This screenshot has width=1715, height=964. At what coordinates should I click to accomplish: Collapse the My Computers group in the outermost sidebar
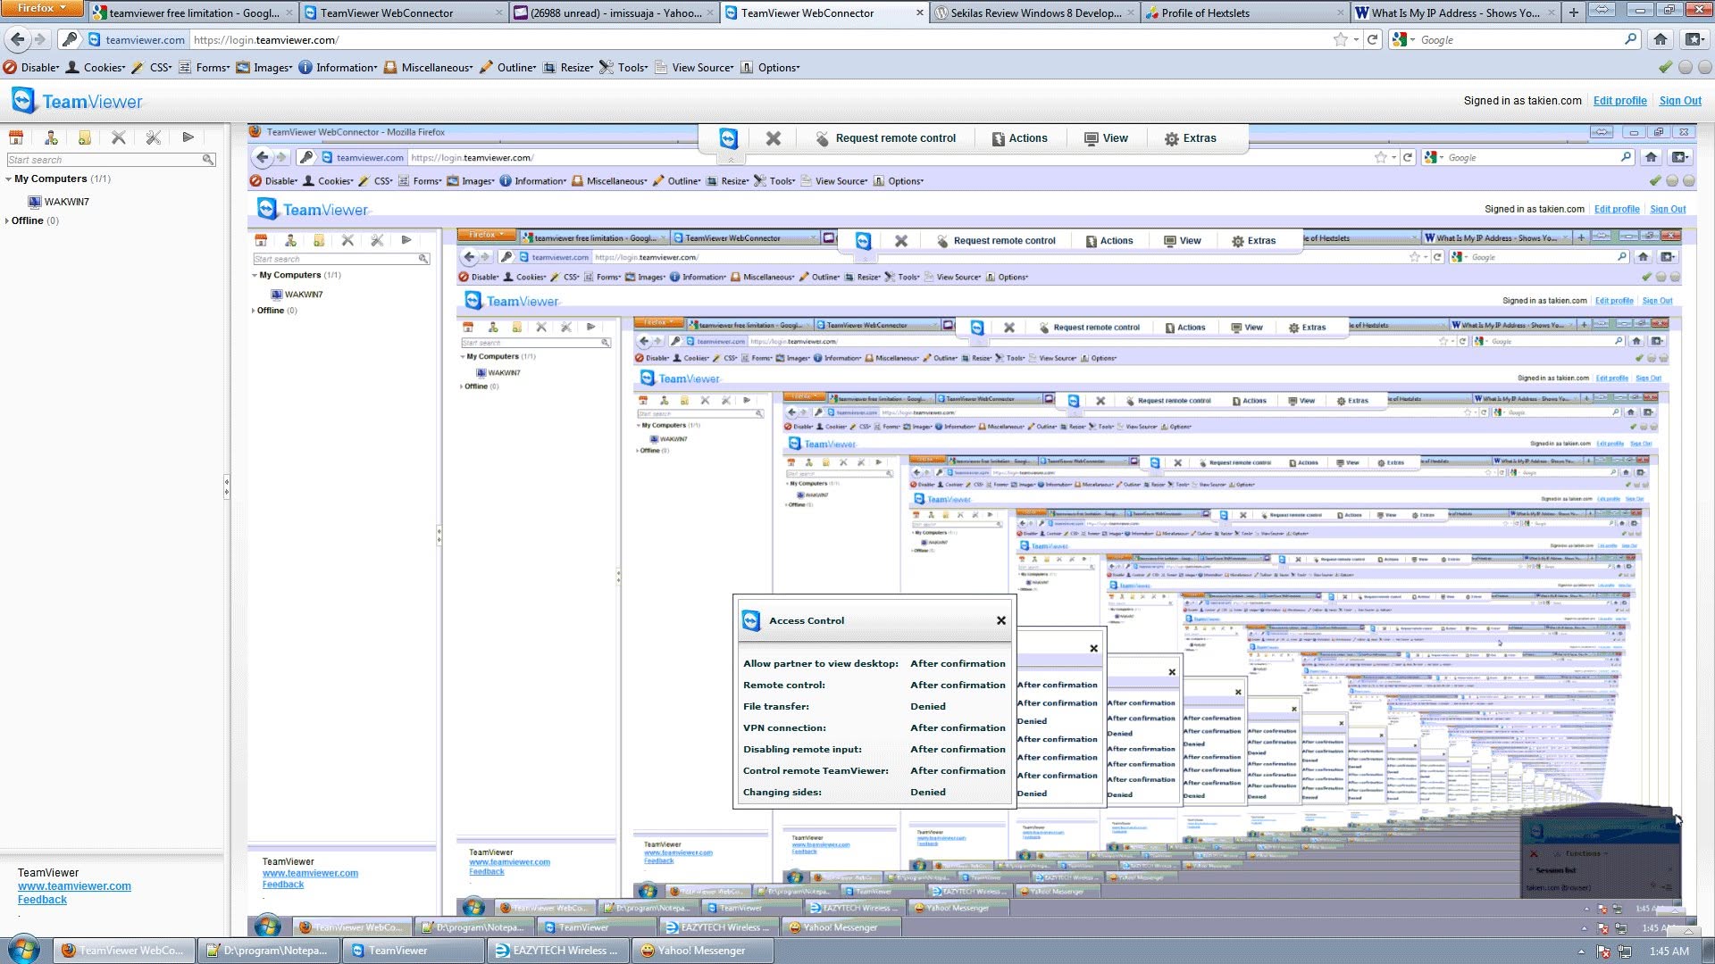click(8, 179)
